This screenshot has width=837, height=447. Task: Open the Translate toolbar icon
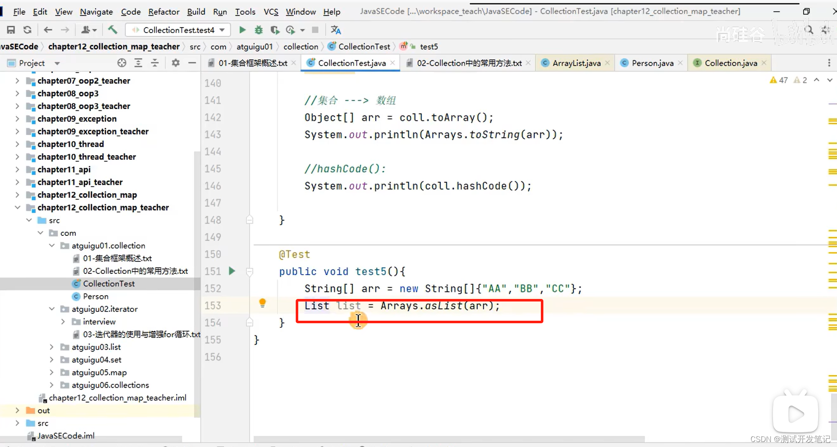[335, 30]
